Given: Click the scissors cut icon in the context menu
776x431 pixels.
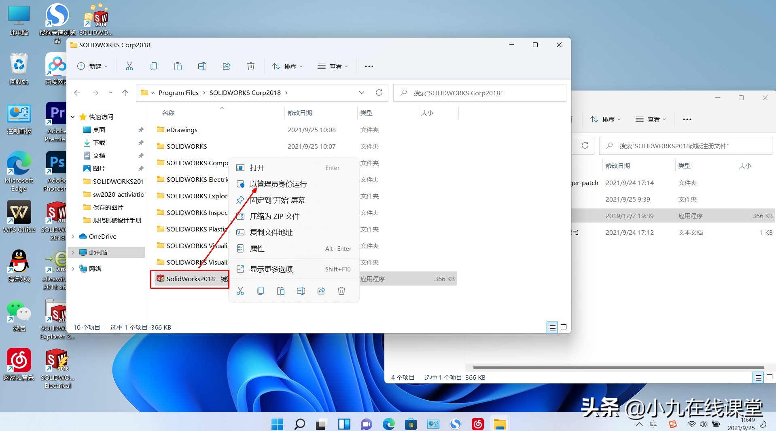Looking at the screenshot, I should click(x=240, y=290).
